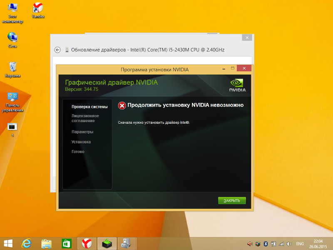Open Yandex desktop shortcut
This screenshot has width=333, height=250.
click(38, 10)
